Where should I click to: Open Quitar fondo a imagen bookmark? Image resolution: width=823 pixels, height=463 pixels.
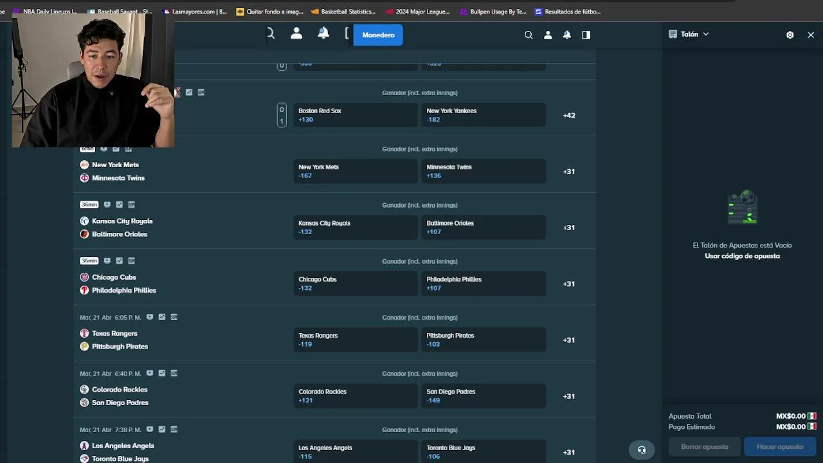click(270, 12)
